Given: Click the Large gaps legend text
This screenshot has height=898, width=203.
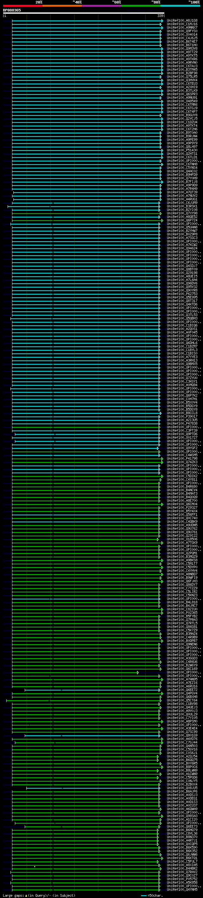Looking at the screenshot, I should [39, 895].
